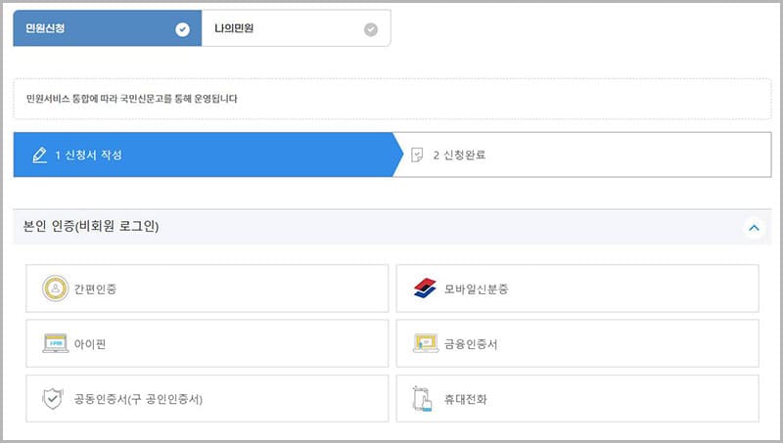
Task: Open the 나의민원 tab
Action: [284, 29]
